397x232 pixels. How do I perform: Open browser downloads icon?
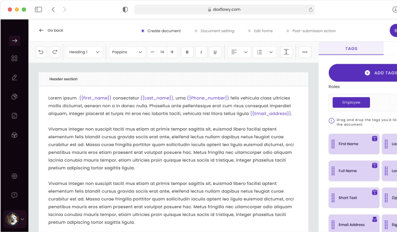[x=394, y=10]
